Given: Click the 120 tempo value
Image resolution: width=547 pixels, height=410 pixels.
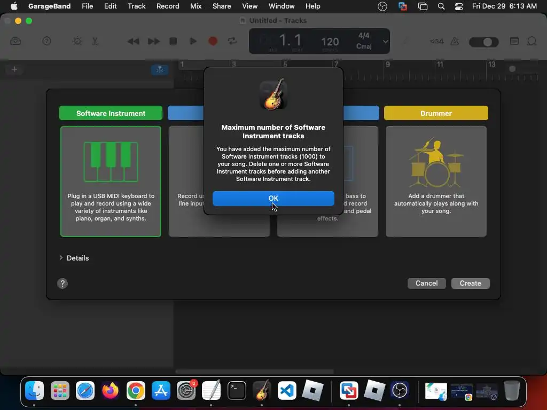Looking at the screenshot, I should tap(330, 42).
